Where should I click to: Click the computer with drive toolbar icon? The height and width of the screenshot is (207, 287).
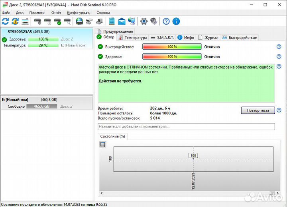[x=99, y=21]
